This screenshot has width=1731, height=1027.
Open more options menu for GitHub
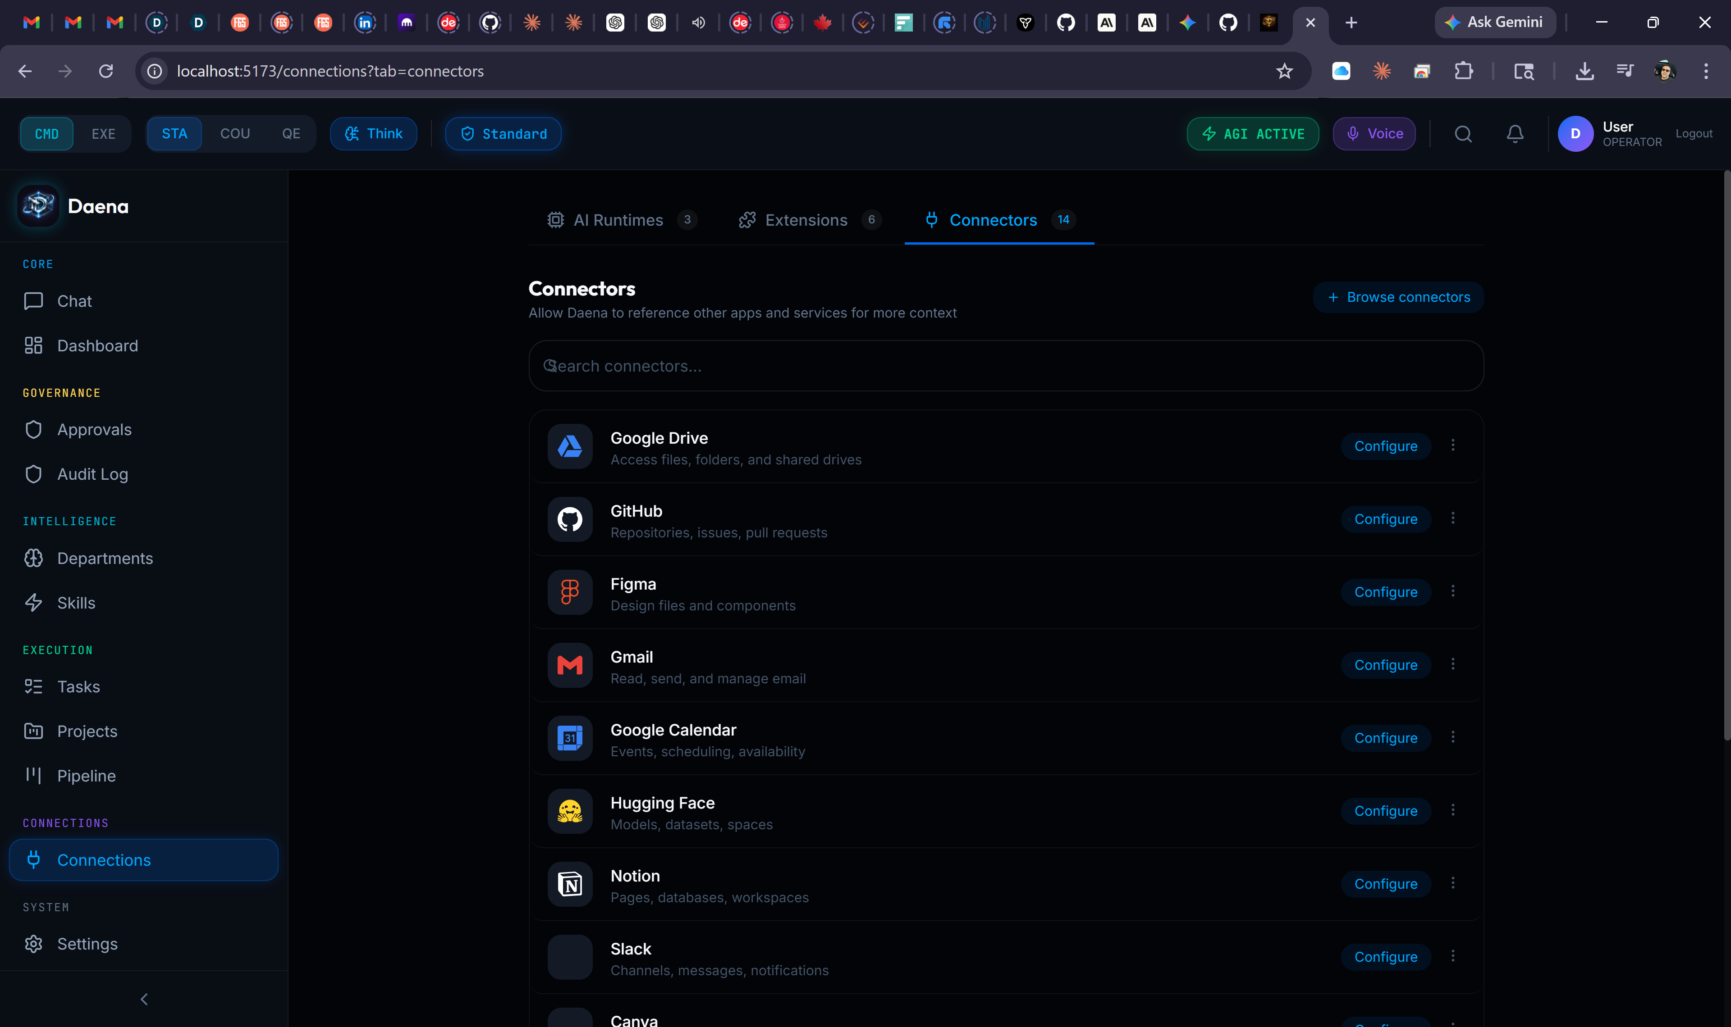(1453, 518)
